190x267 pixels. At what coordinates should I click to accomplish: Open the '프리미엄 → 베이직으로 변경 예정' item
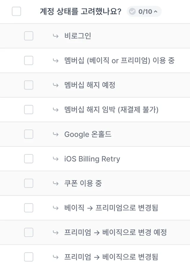point(115,232)
